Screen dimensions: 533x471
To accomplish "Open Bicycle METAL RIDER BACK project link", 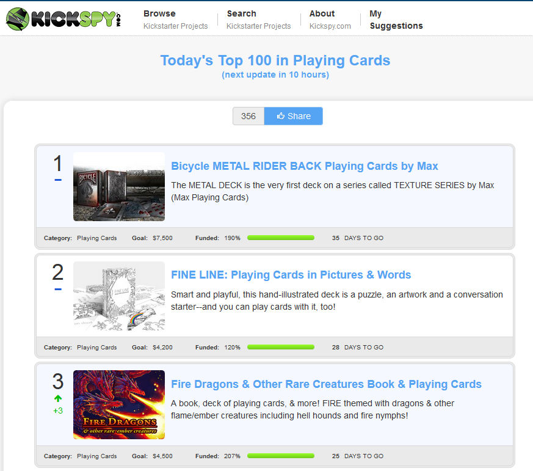I will tap(305, 166).
